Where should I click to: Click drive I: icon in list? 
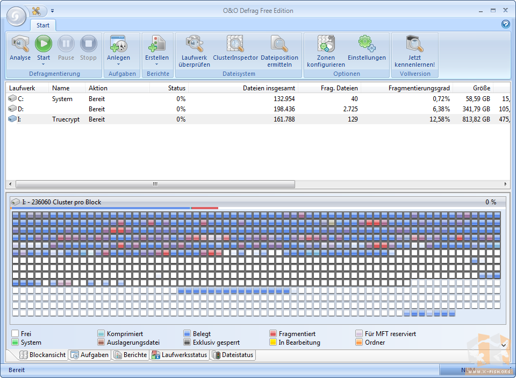(x=12, y=119)
